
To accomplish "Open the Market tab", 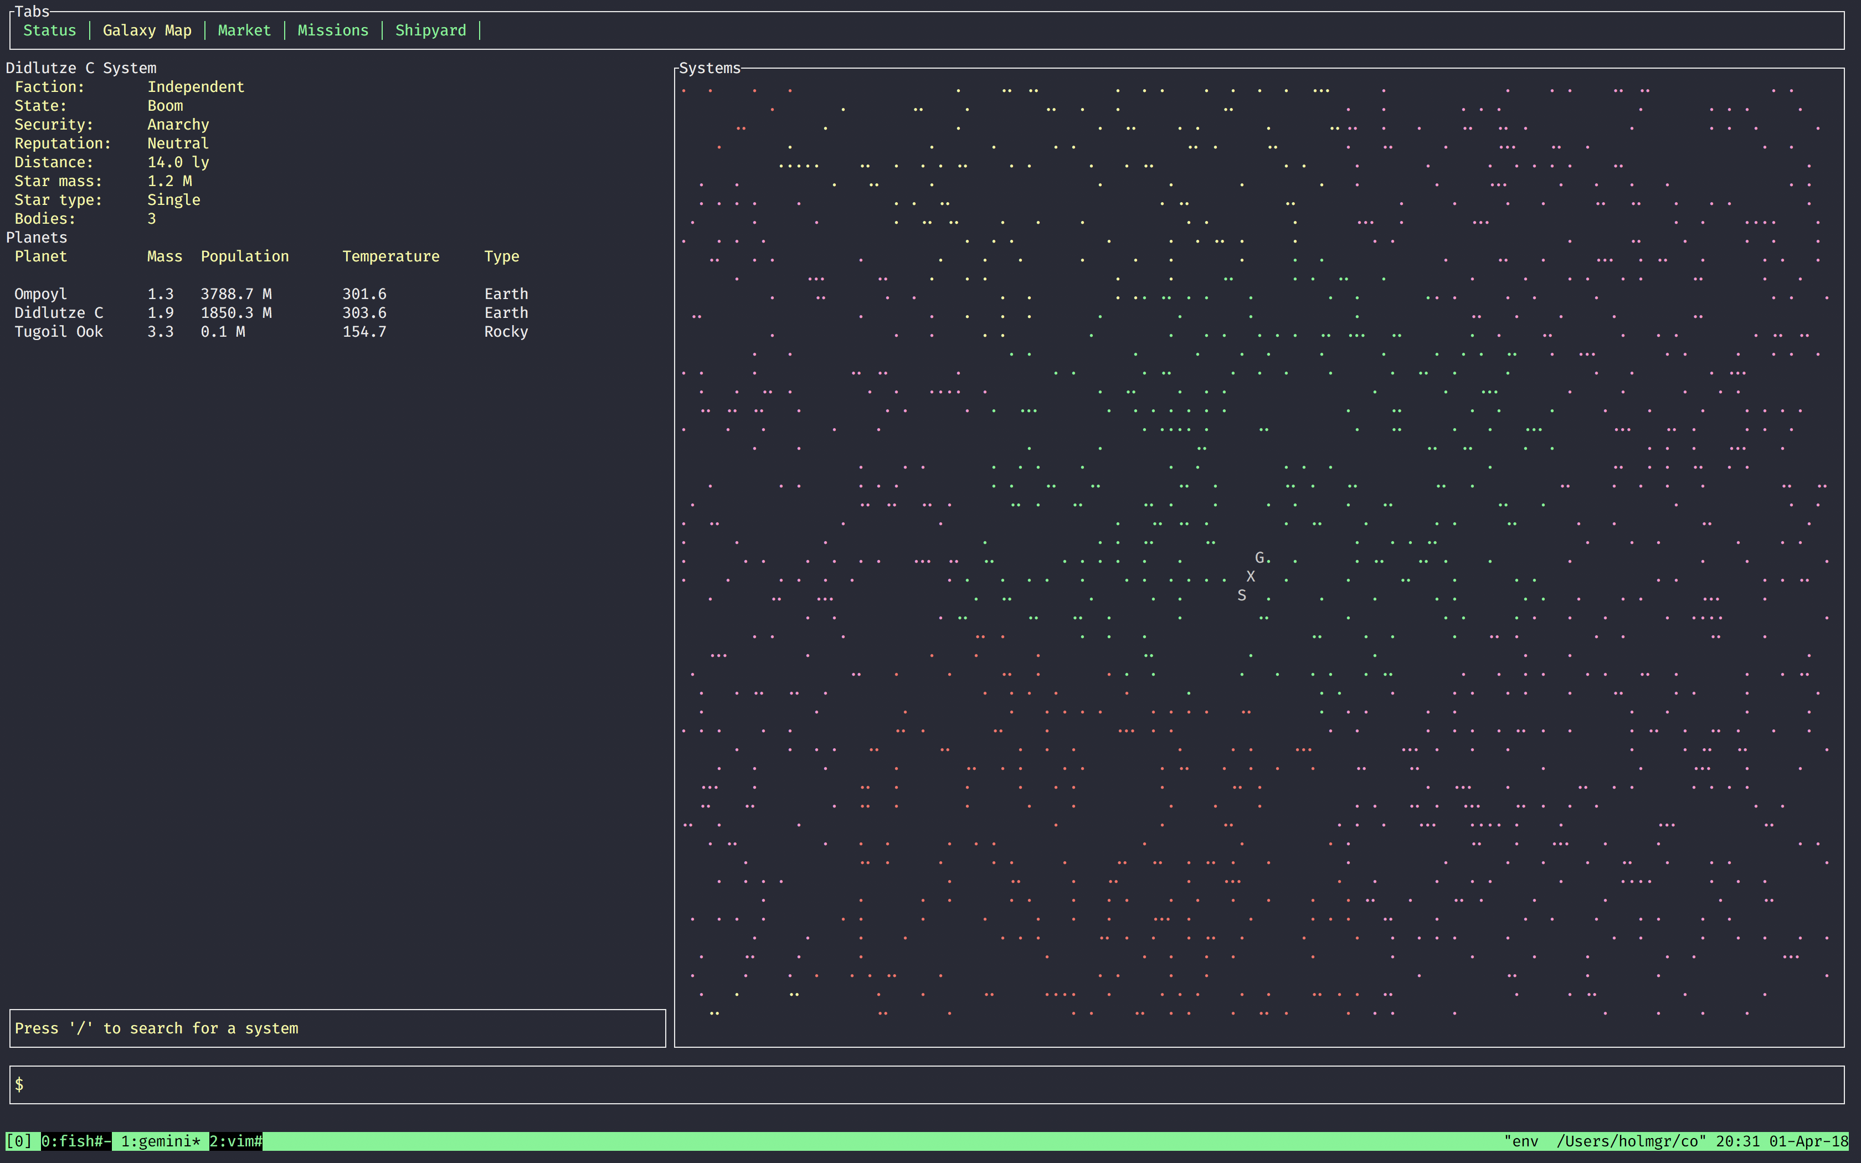I will 244,31.
